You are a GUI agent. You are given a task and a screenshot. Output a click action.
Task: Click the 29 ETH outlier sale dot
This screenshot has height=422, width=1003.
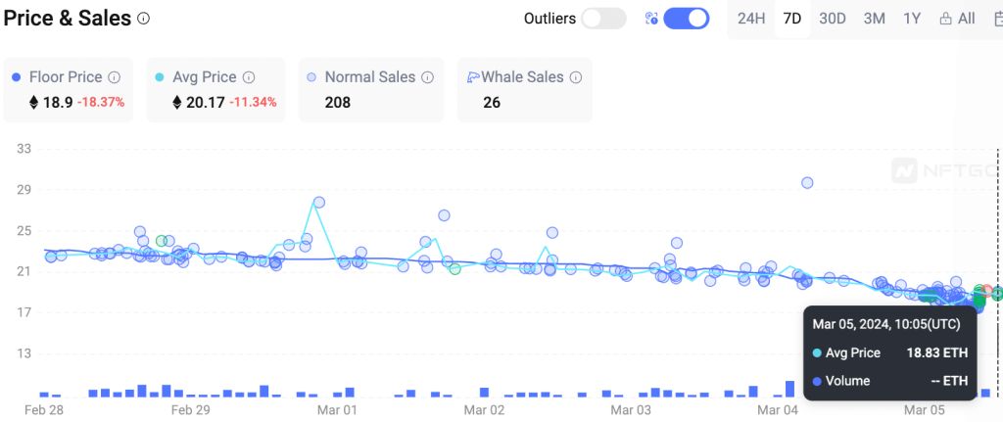[x=807, y=182]
